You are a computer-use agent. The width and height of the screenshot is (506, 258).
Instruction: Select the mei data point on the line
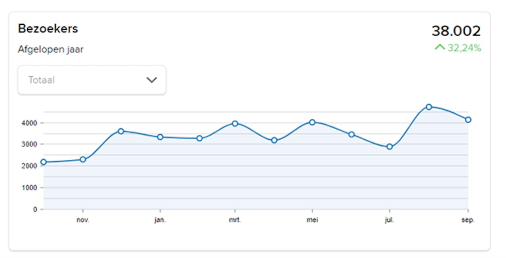[312, 122]
